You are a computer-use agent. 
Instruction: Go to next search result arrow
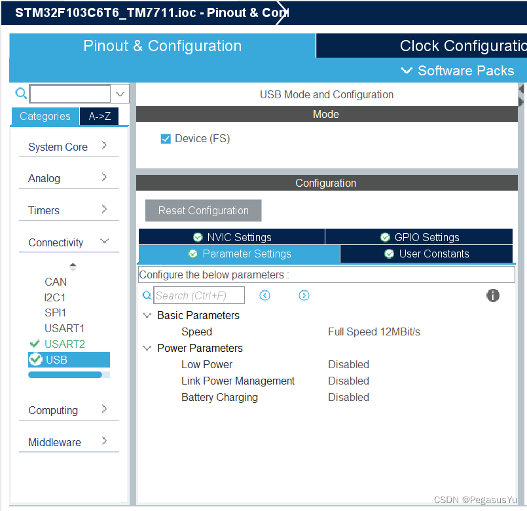pos(304,295)
